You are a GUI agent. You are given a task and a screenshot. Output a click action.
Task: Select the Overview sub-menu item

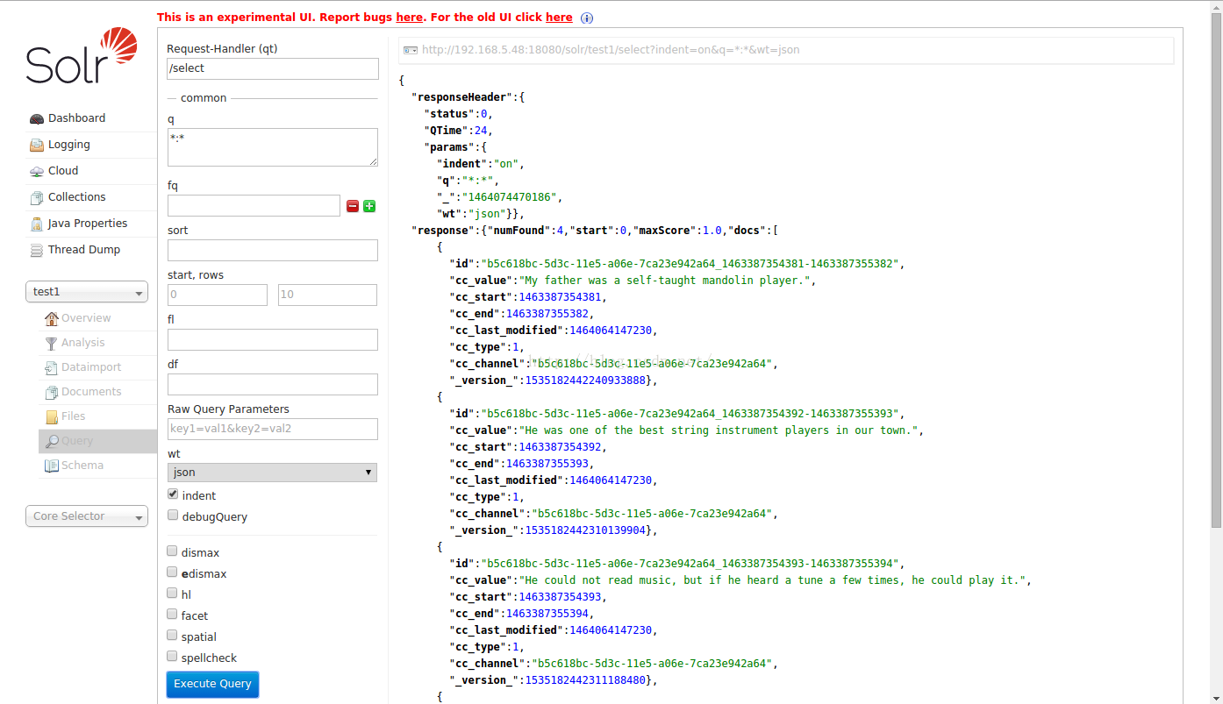coord(86,318)
